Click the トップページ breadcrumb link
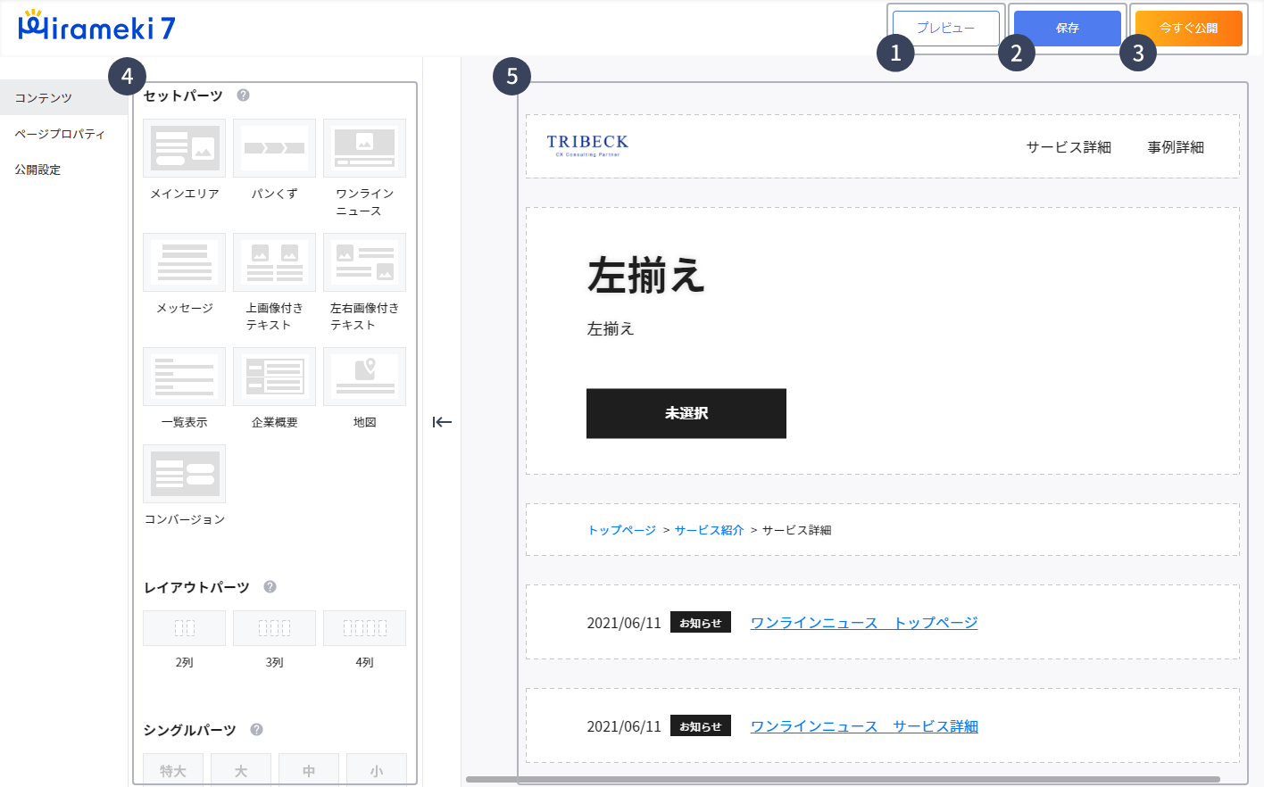 click(x=624, y=529)
